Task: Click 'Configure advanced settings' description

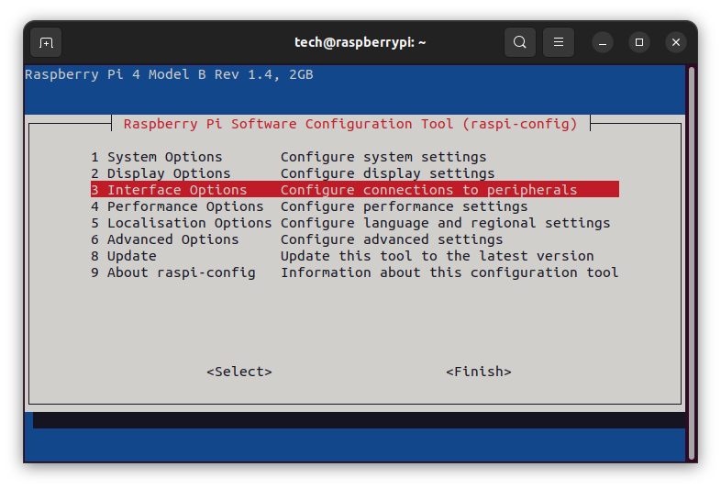Action: pos(392,239)
